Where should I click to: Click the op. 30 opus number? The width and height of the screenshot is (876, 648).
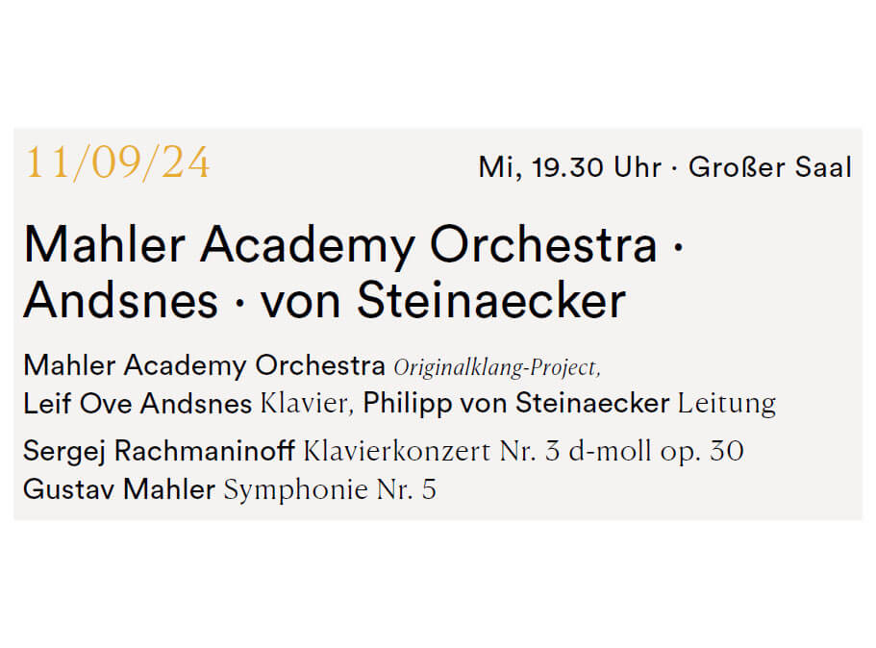(702, 452)
